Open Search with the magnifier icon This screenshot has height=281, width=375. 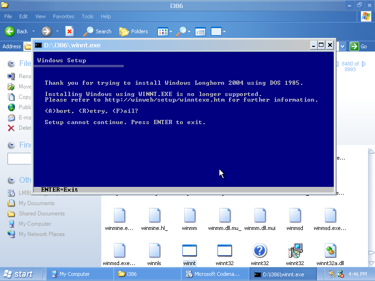[x=97, y=31]
